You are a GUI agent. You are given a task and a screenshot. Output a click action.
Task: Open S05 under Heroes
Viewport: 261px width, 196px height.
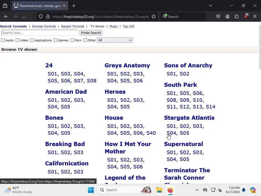pos(125,107)
